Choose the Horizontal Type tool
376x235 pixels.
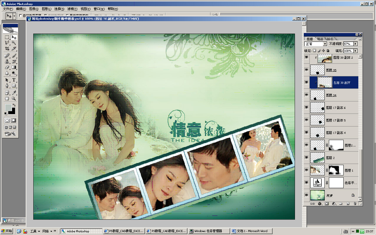coord(14,80)
